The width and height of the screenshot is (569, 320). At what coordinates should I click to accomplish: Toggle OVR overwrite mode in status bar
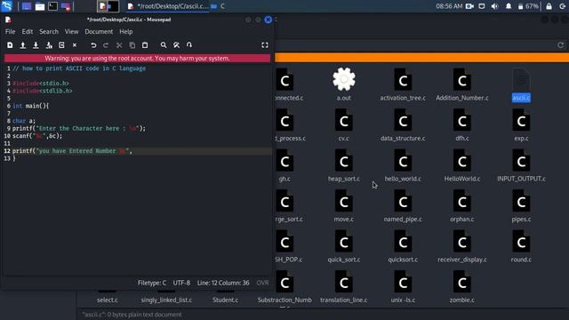click(x=263, y=283)
